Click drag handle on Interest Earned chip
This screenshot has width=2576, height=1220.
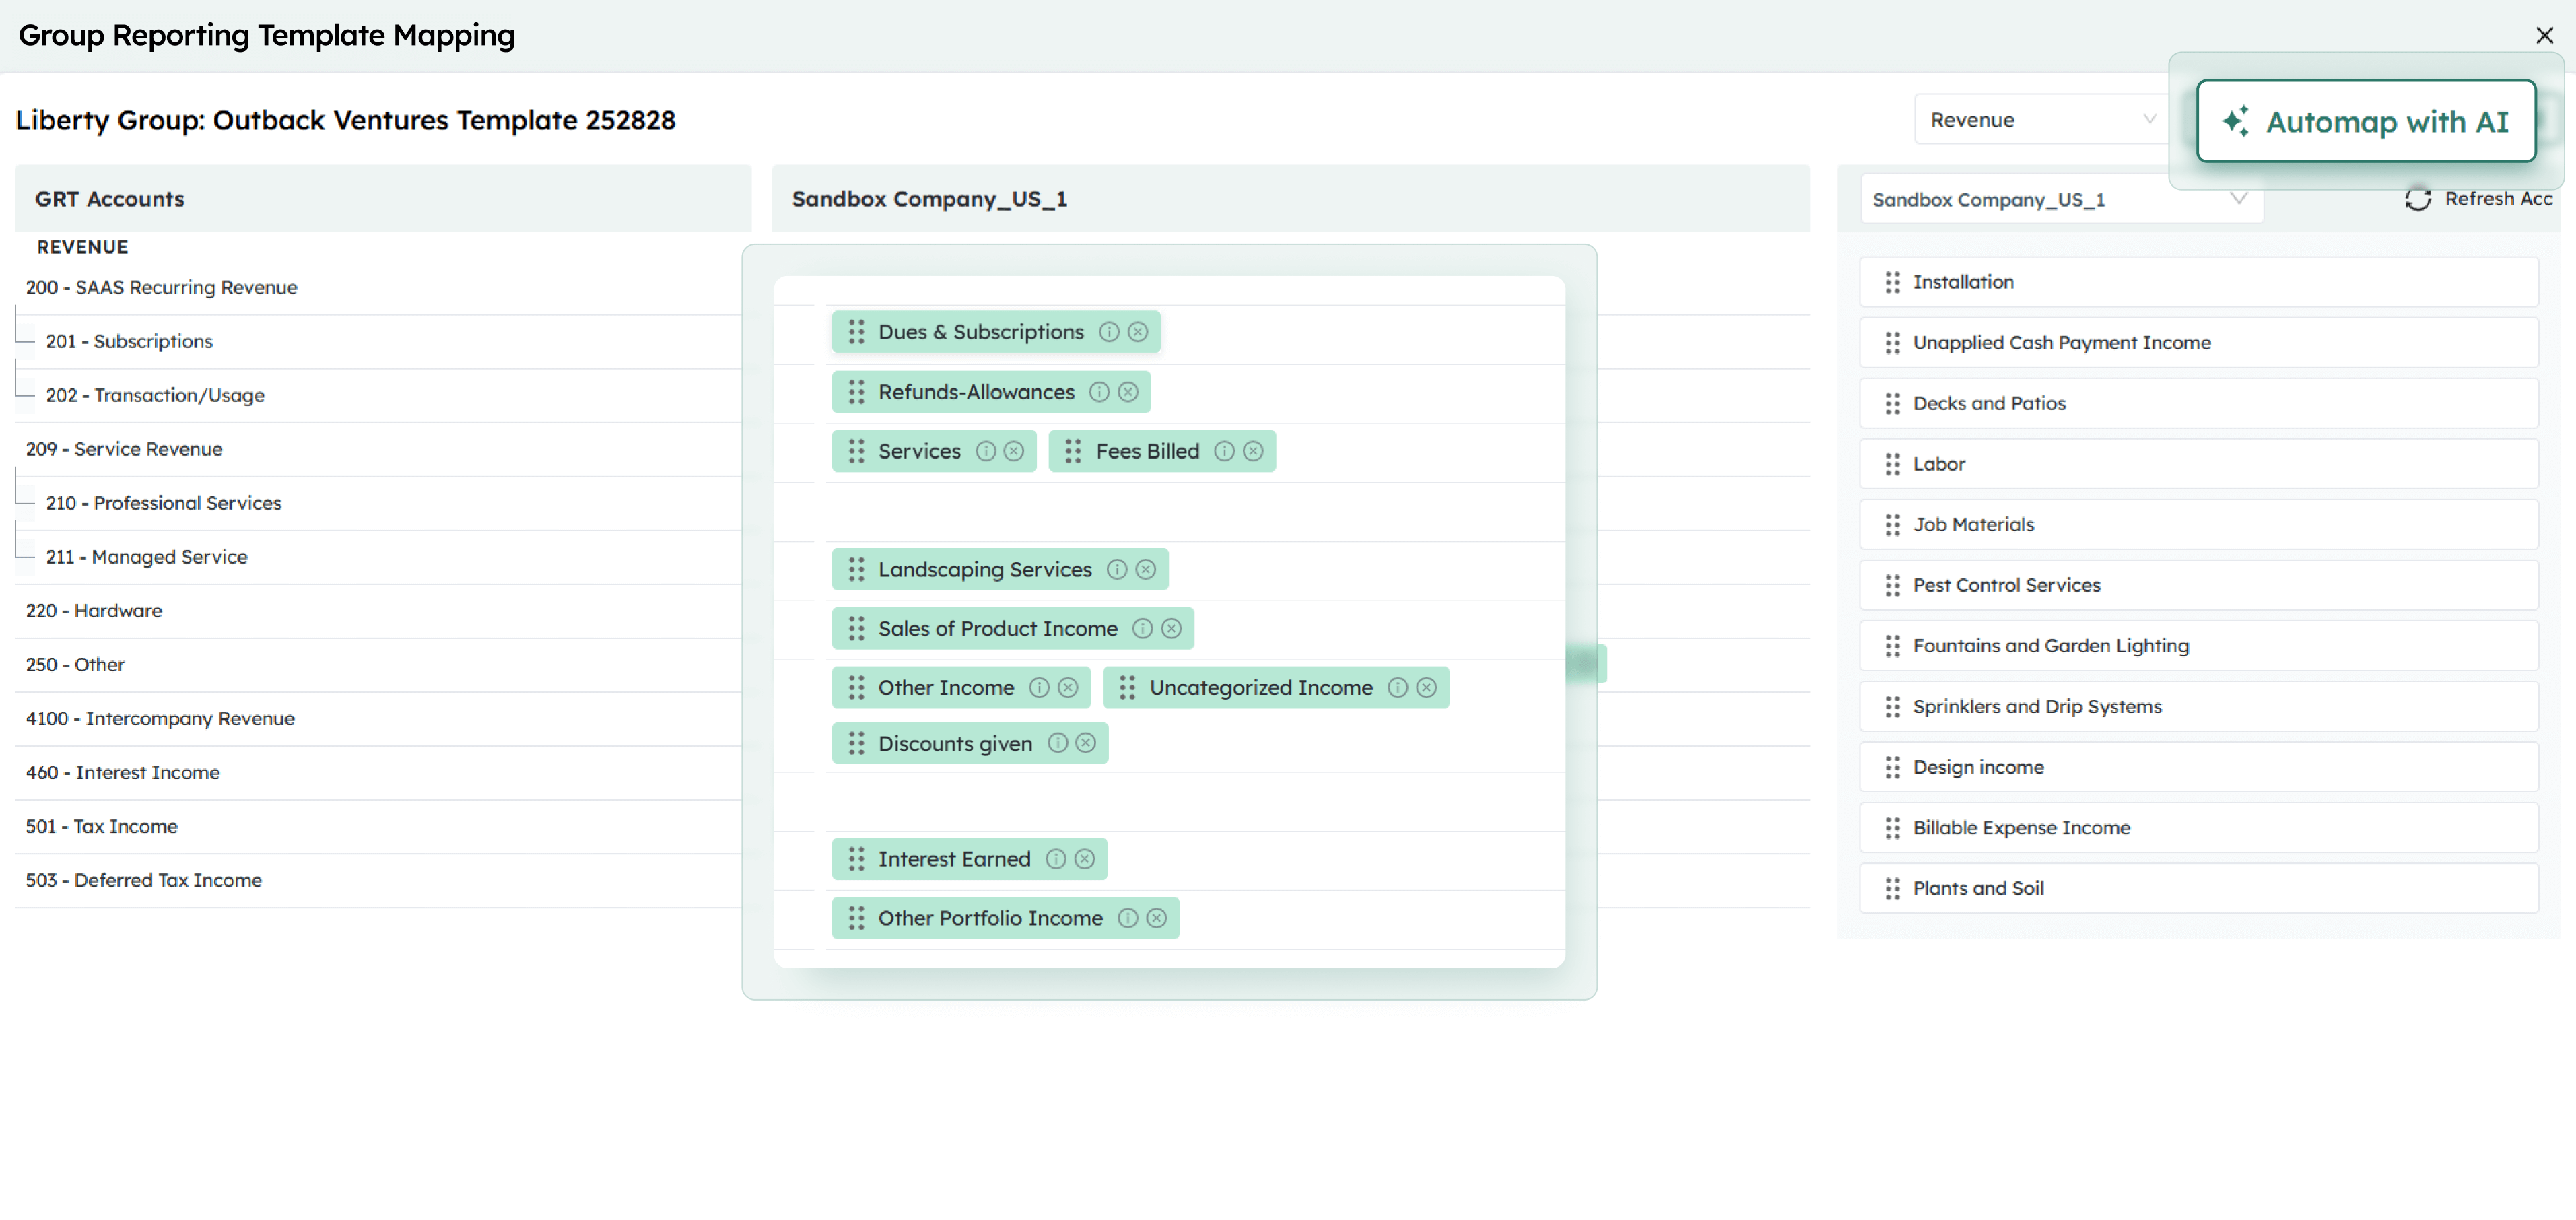tap(856, 859)
